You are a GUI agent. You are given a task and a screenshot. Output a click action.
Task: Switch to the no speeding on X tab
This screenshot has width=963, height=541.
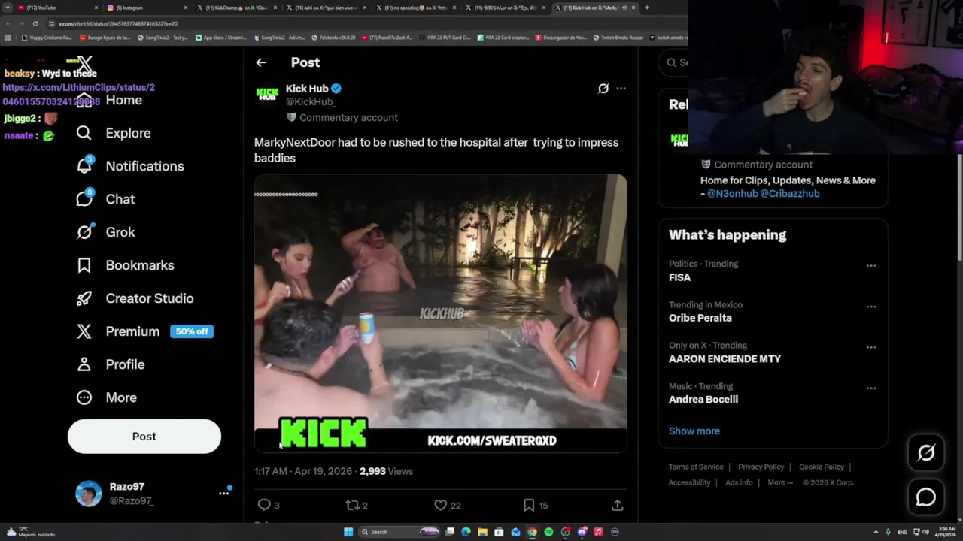415,8
